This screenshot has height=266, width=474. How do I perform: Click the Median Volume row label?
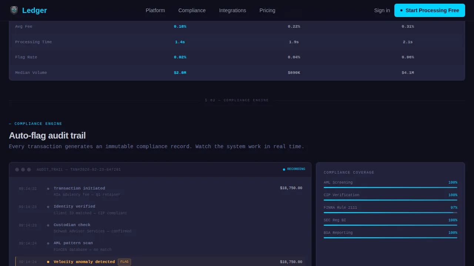click(31, 73)
